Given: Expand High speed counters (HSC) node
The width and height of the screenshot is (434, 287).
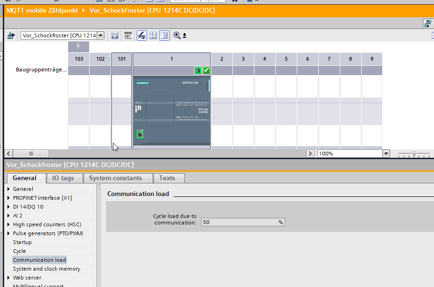Looking at the screenshot, I should 8,224.
